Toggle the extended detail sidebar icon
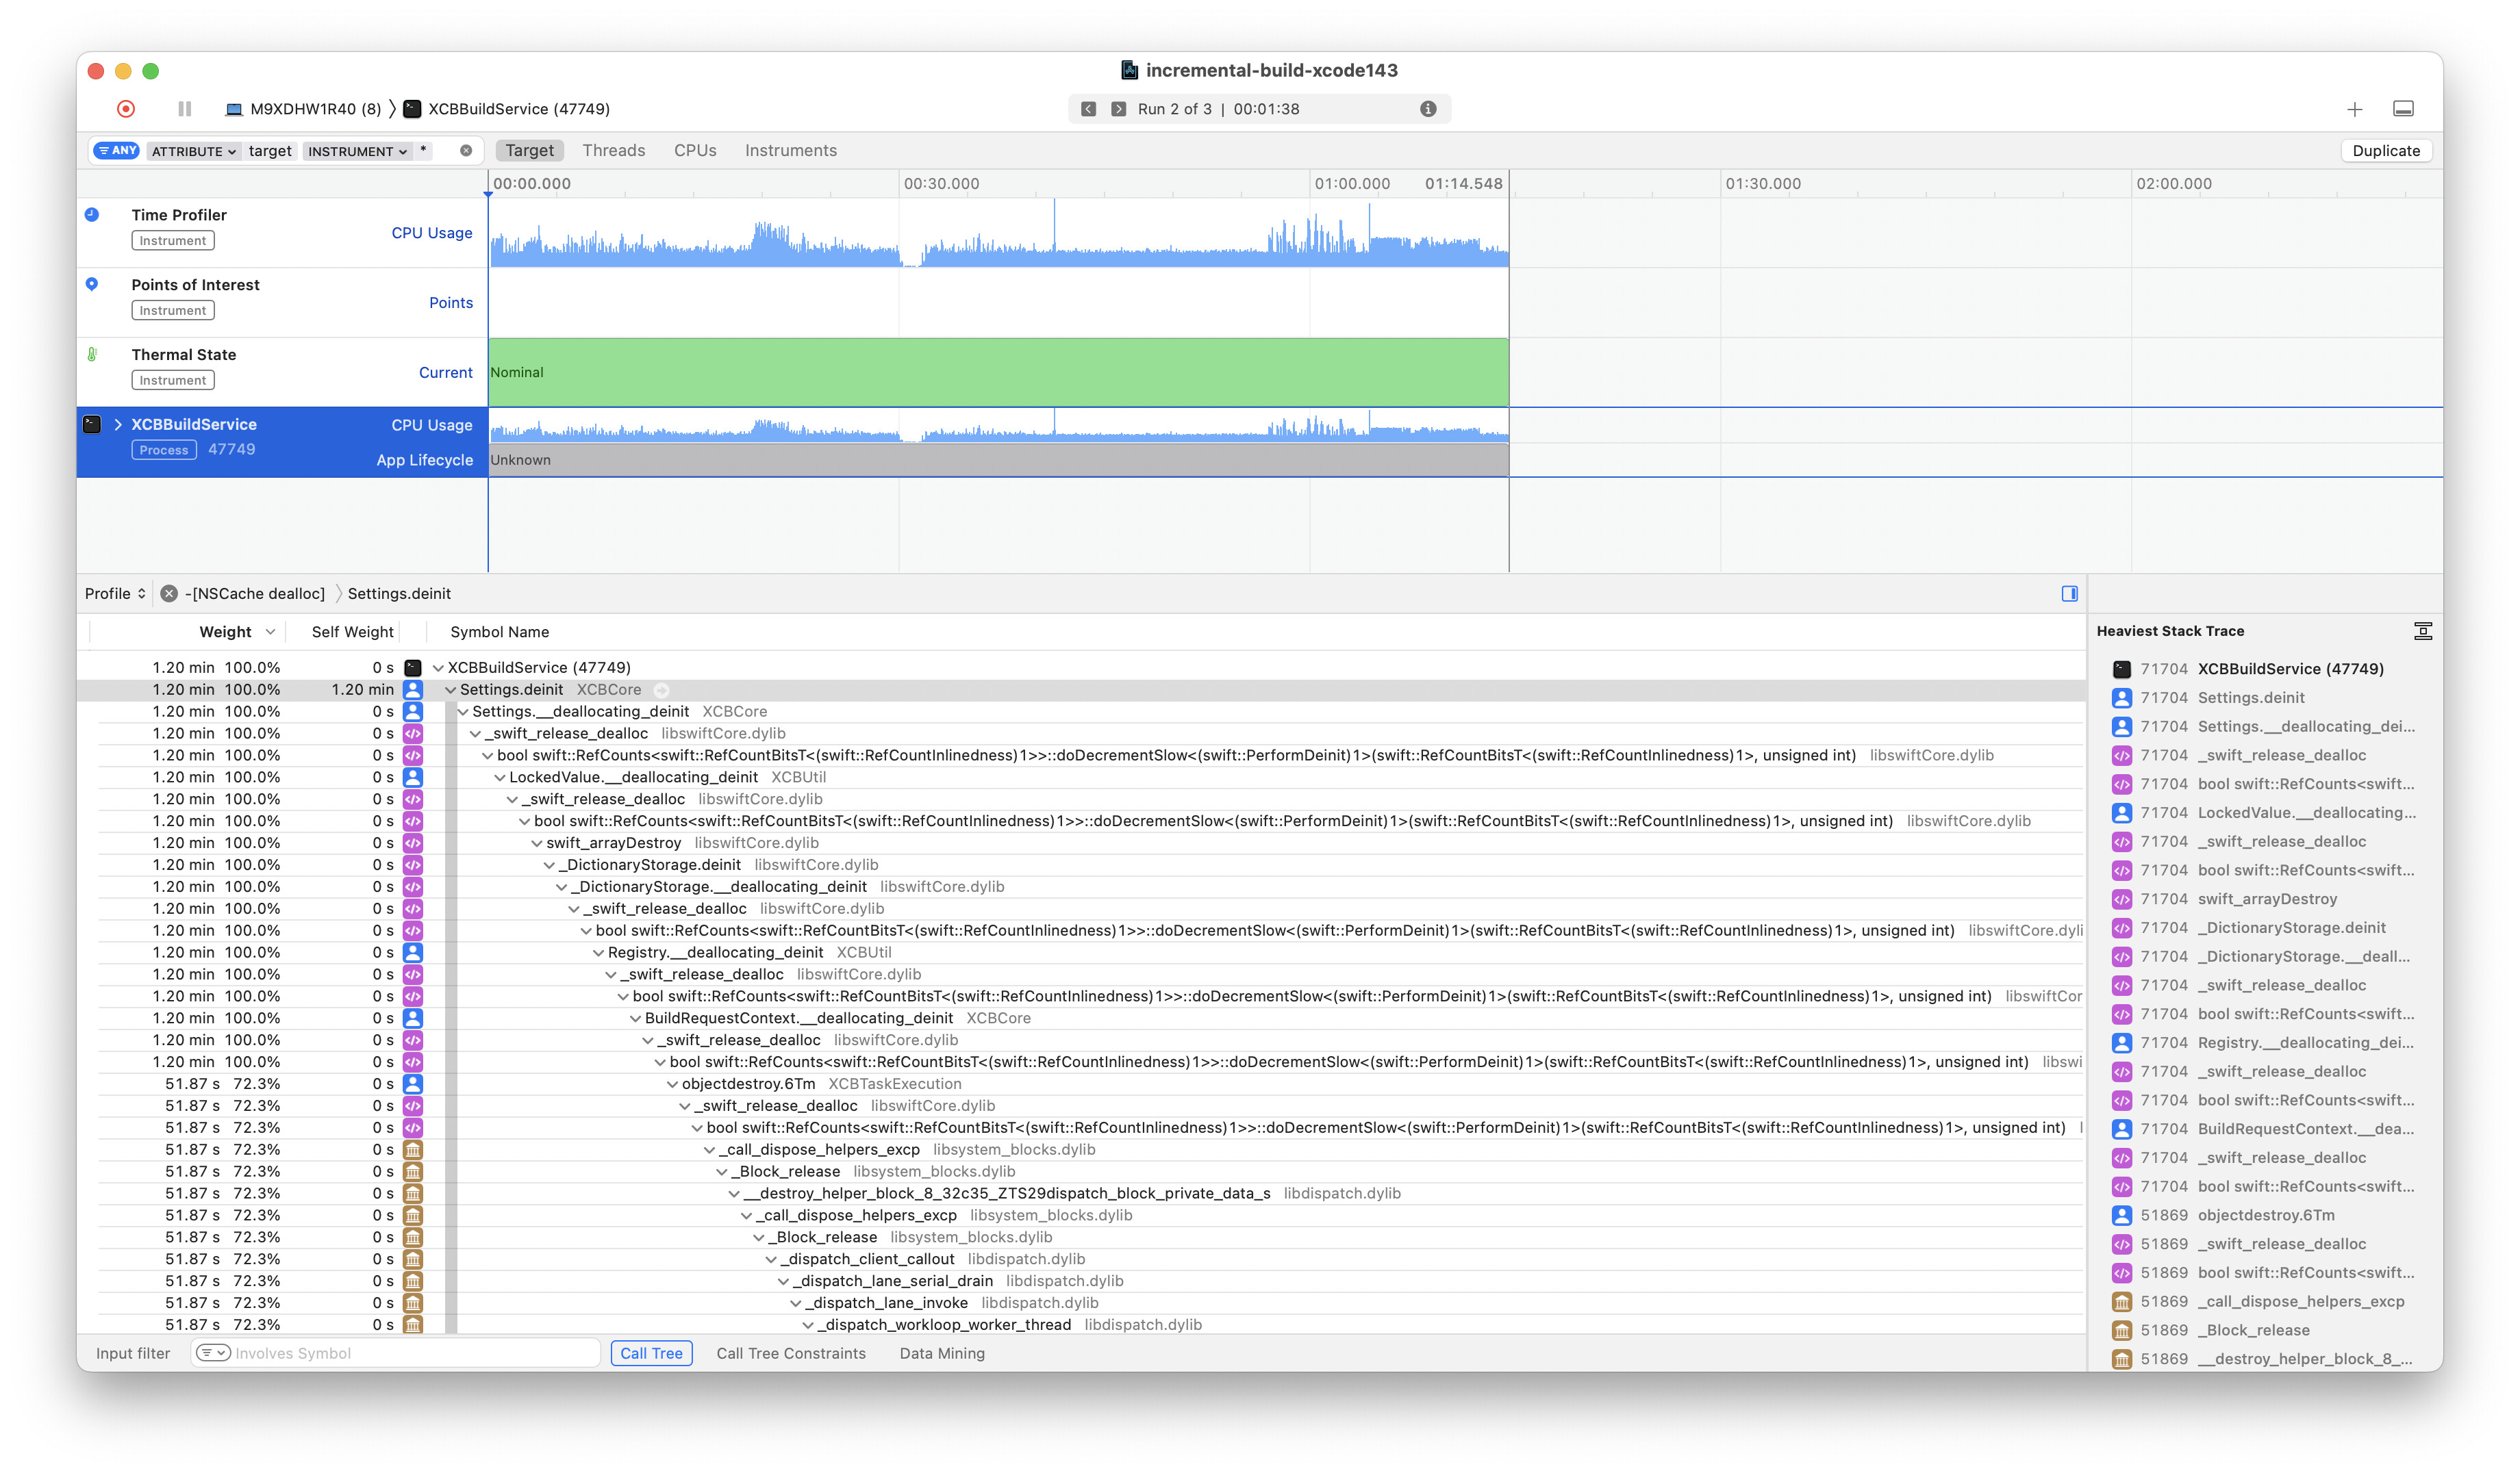2520x1473 pixels. (x=2069, y=593)
